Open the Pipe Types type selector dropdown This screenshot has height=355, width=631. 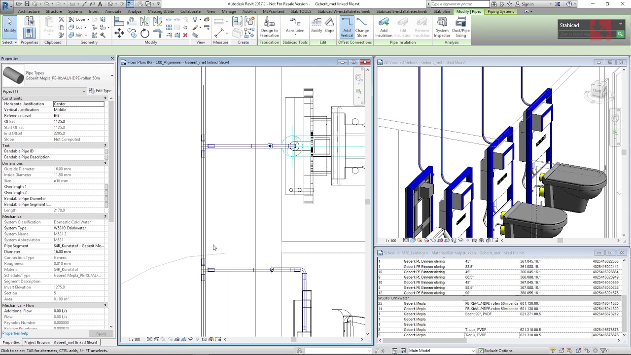tap(112, 75)
